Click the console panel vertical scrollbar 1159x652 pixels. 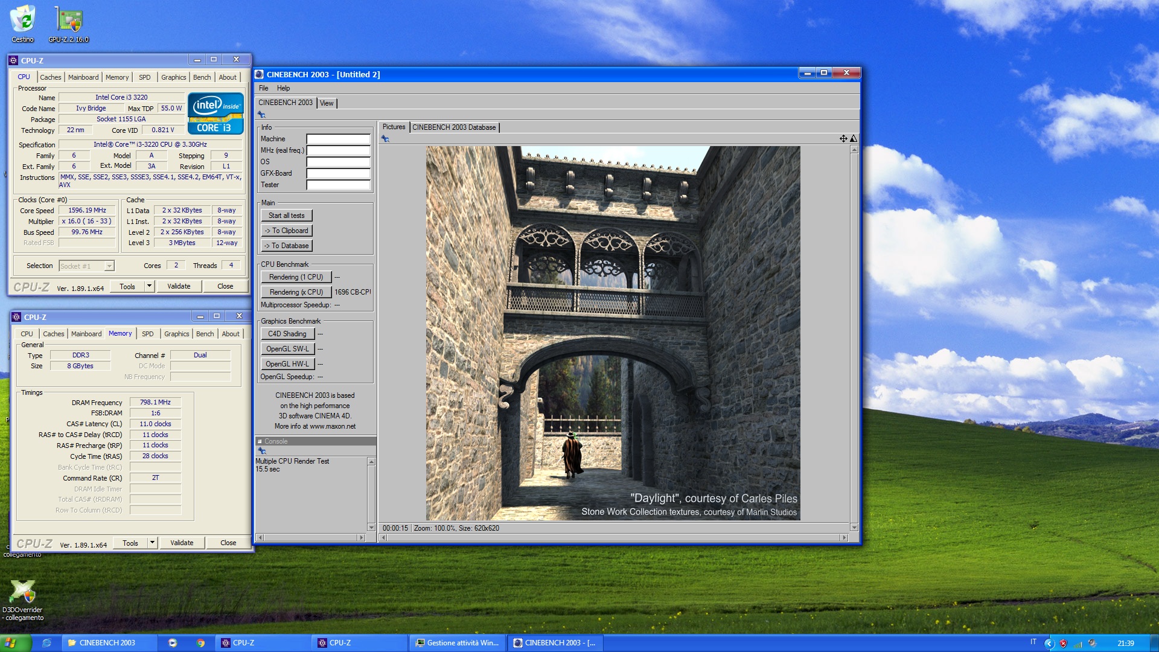pyautogui.click(x=371, y=494)
